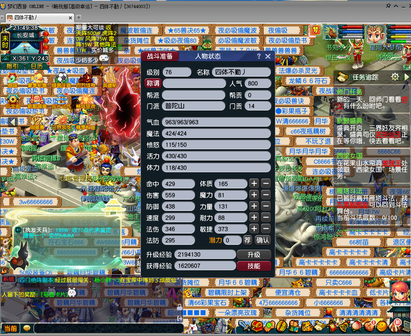Screen dimensions: 411x336
Task: Open the 技能 skills button
Action: pos(254,266)
